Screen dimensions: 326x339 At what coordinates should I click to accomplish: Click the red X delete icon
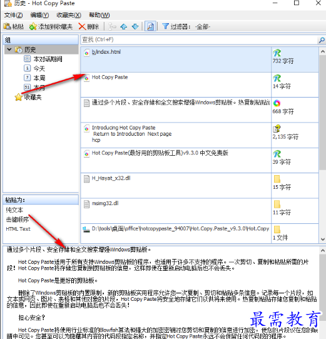pos(82,27)
